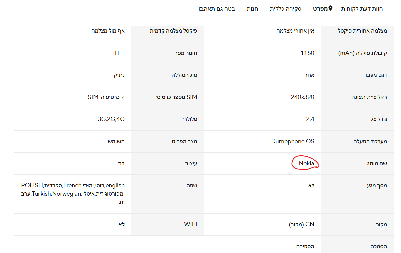The image size is (401, 253).
Task: Select the 1150 battery capacity value
Action: point(307,53)
